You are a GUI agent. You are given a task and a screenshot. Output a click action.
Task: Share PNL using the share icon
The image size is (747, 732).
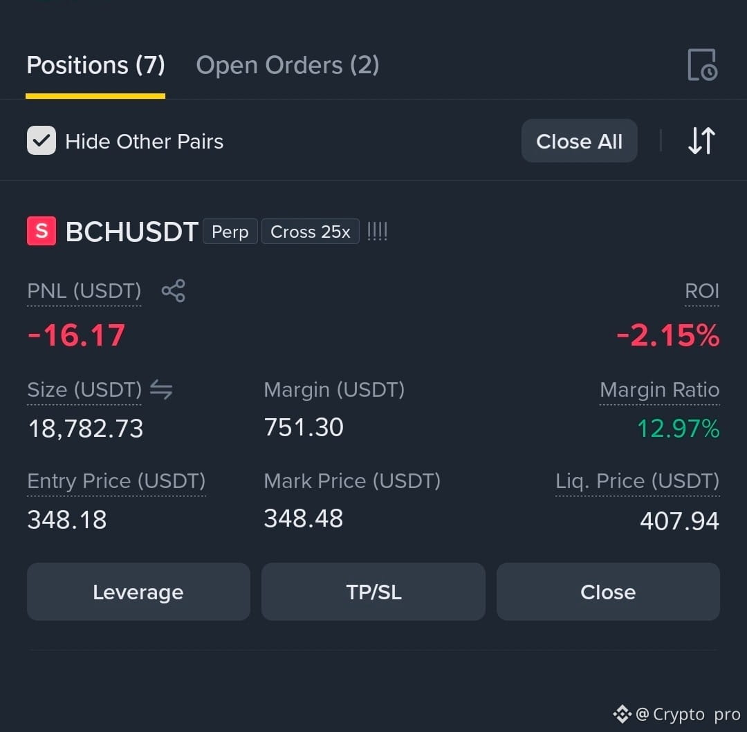coord(174,290)
